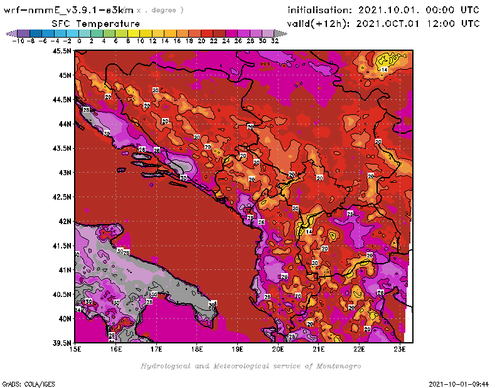Click the lilac below -10 arrow of the color bar
This screenshot has height=388, width=502.
(x=11, y=33)
